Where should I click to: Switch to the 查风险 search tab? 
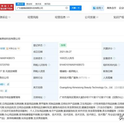47,4
